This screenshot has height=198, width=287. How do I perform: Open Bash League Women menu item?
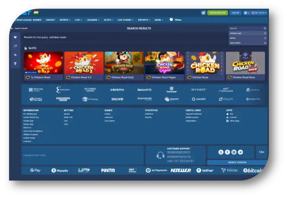tap(28, 20)
